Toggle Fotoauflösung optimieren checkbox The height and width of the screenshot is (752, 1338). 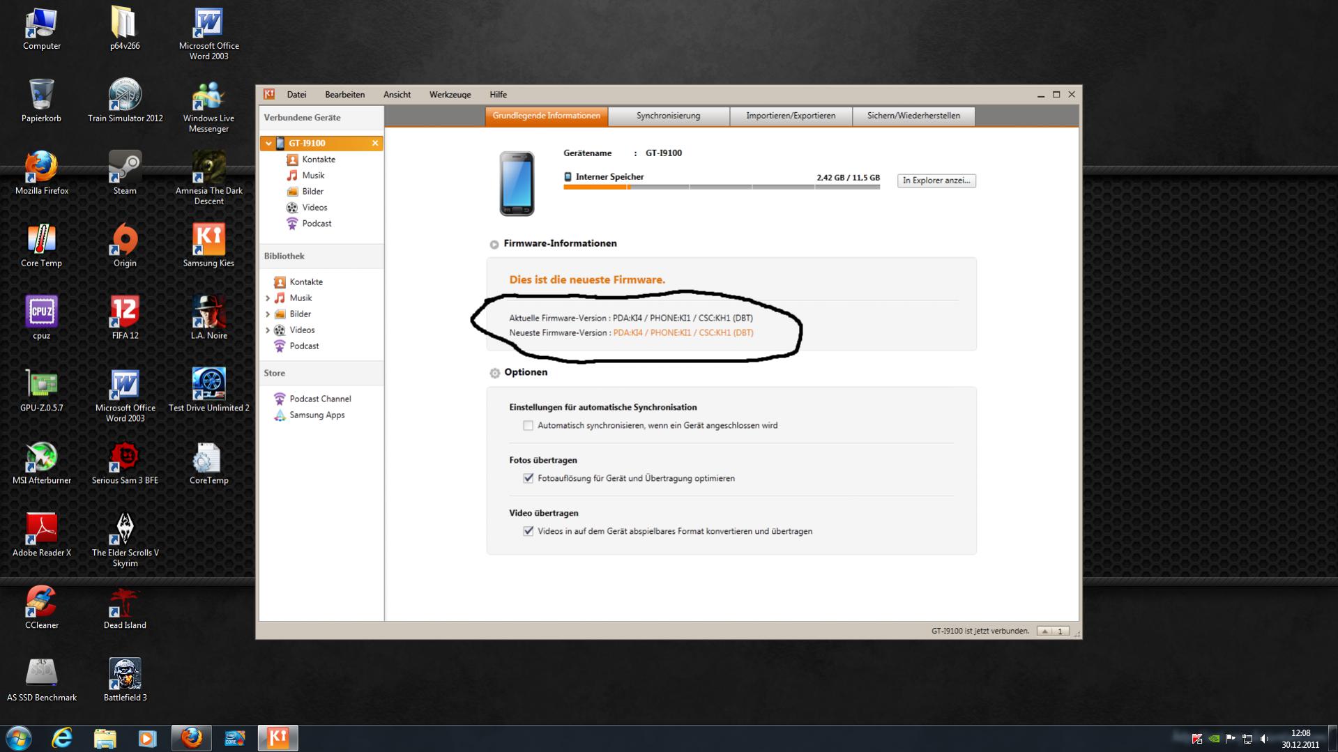click(x=528, y=479)
